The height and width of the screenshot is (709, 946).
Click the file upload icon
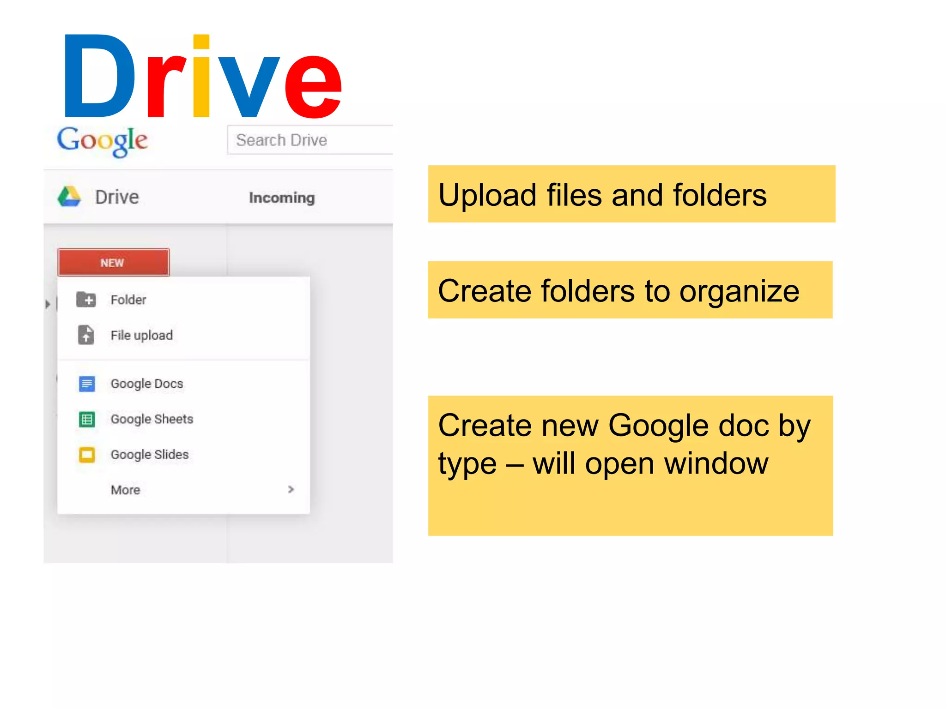click(x=86, y=335)
